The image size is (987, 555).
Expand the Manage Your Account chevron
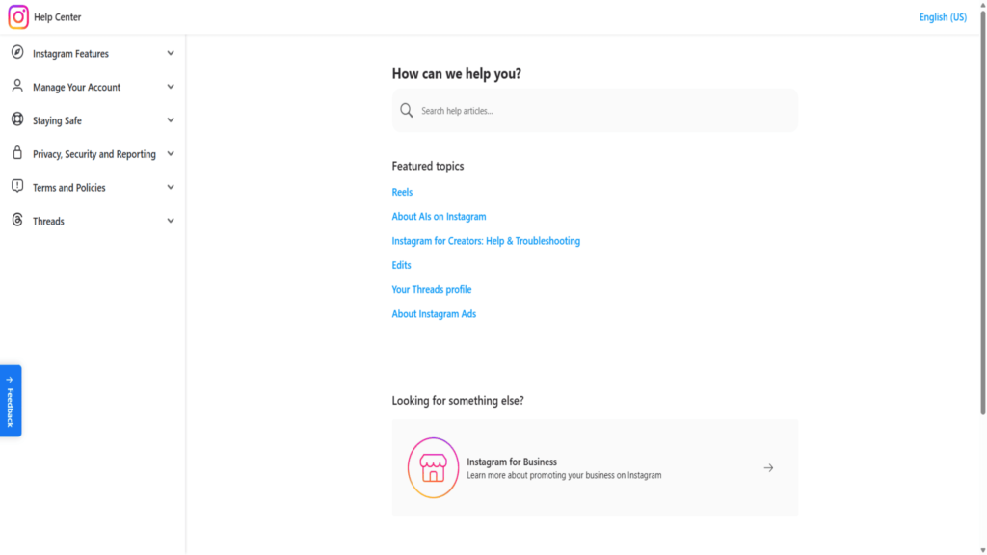coord(171,86)
